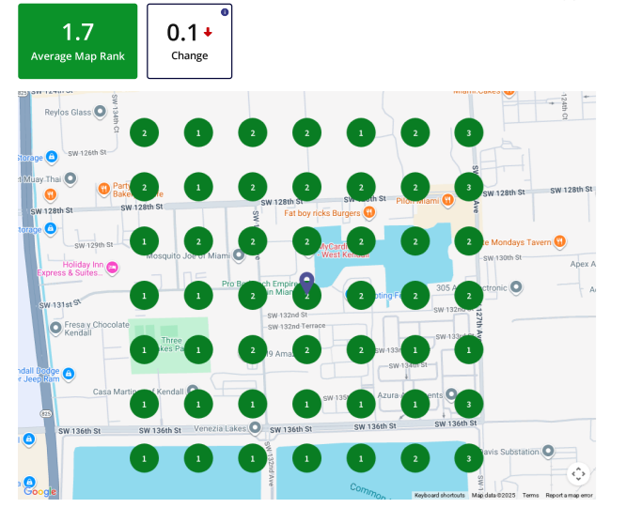Image resolution: width=626 pixels, height=508 pixels.
Task: Select the Change metric card
Action: (189, 41)
